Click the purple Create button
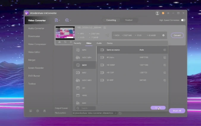The width and height of the screenshot is (201, 126). 158,108
